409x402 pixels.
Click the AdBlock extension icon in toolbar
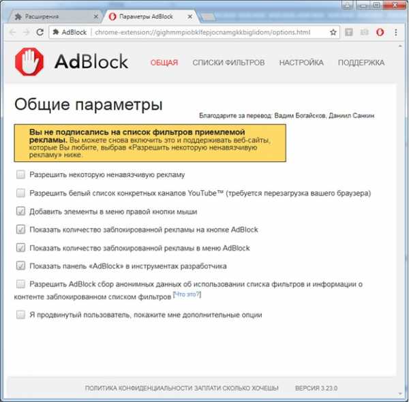(380, 32)
